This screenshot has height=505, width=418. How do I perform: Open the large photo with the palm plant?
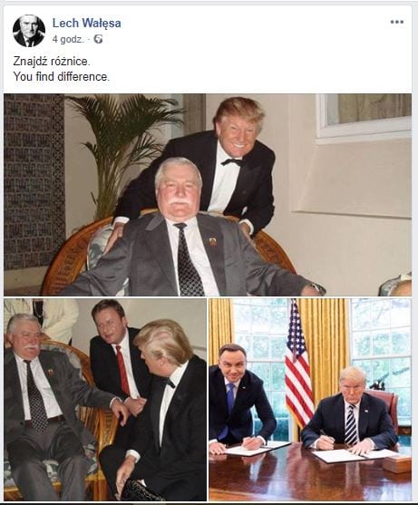tap(208, 195)
